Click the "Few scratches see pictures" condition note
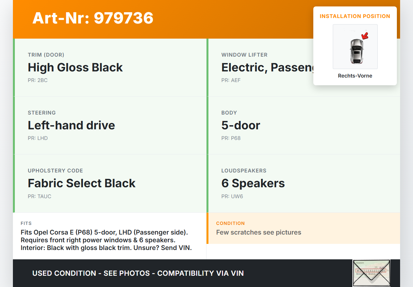The height and width of the screenshot is (287, 413). click(258, 233)
